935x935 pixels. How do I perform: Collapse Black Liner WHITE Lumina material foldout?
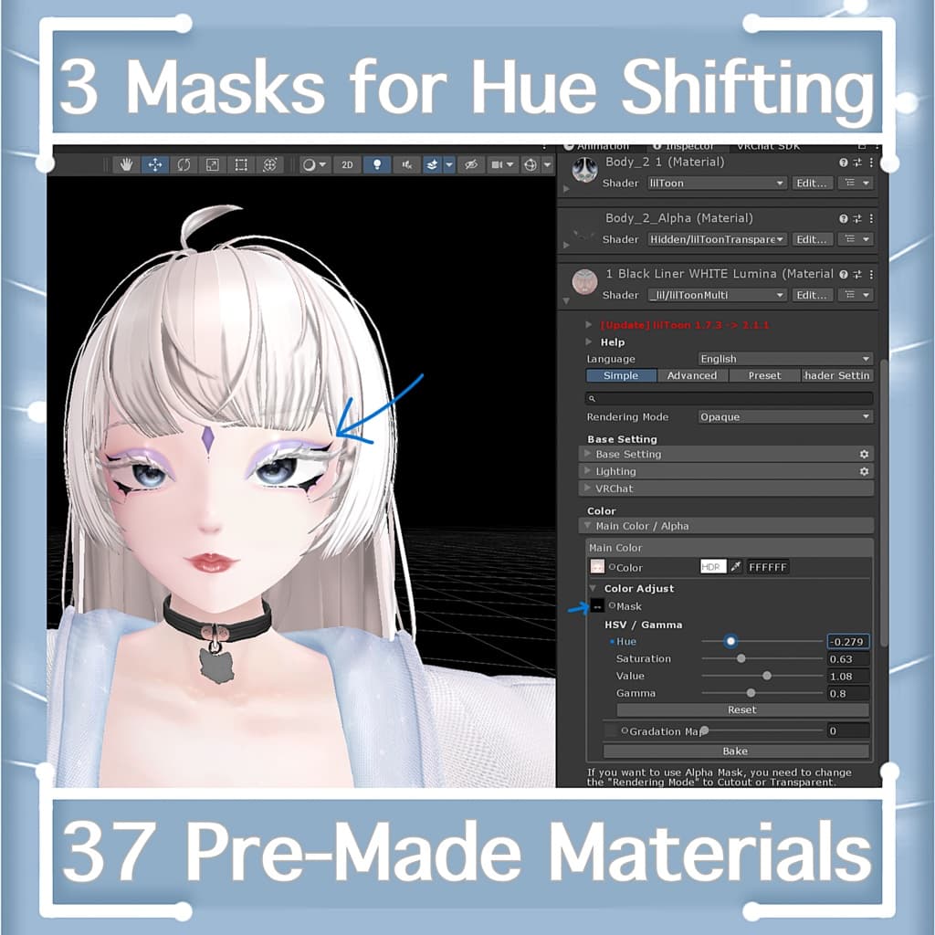click(566, 301)
